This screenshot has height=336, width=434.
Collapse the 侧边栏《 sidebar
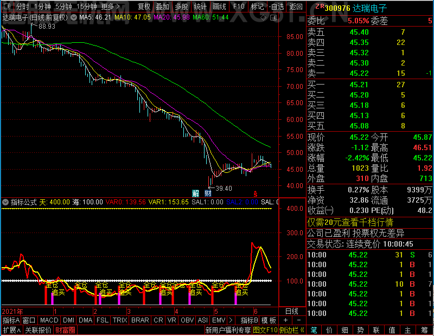(x=292, y=330)
